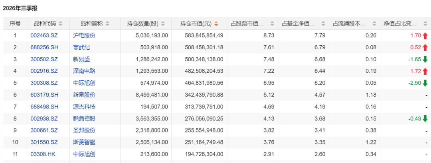
Task: Toggle the orange sort icon on 持仓市值(元)
Action: click(x=216, y=24)
